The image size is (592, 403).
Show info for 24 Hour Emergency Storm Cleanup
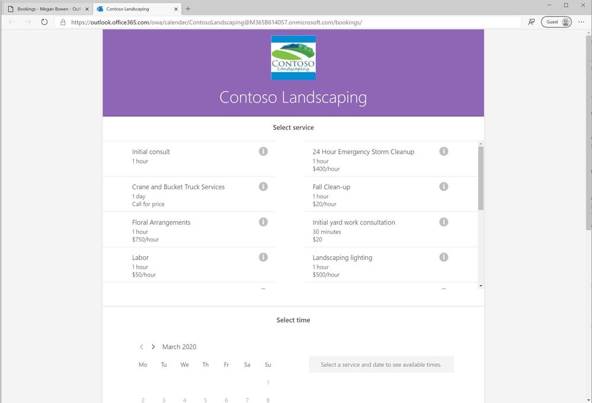[x=444, y=151]
